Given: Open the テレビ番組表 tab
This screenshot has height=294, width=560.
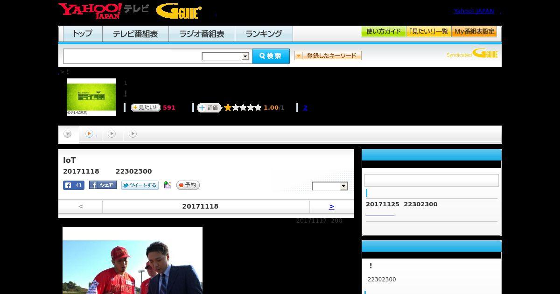Looking at the screenshot, I should tap(135, 34).
